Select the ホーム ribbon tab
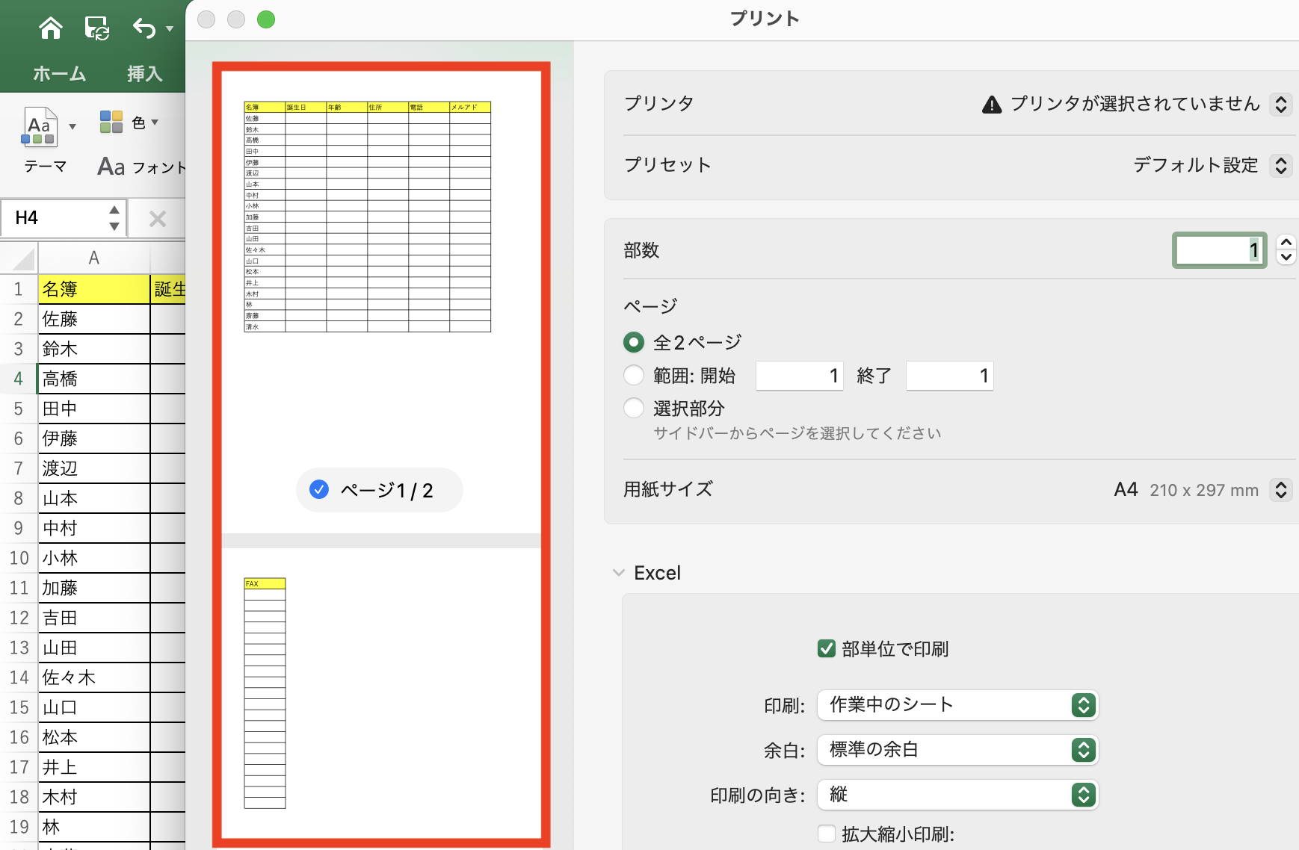This screenshot has height=850, width=1299. tap(59, 74)
